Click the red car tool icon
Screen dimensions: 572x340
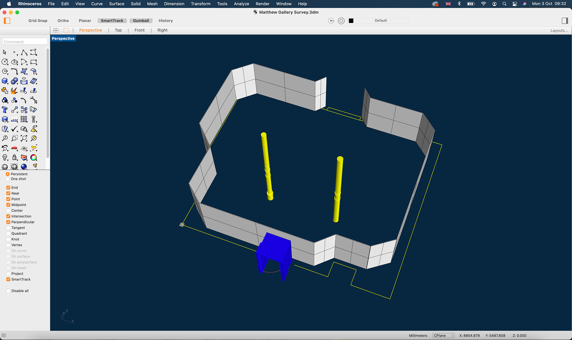(x=14, y=148)
